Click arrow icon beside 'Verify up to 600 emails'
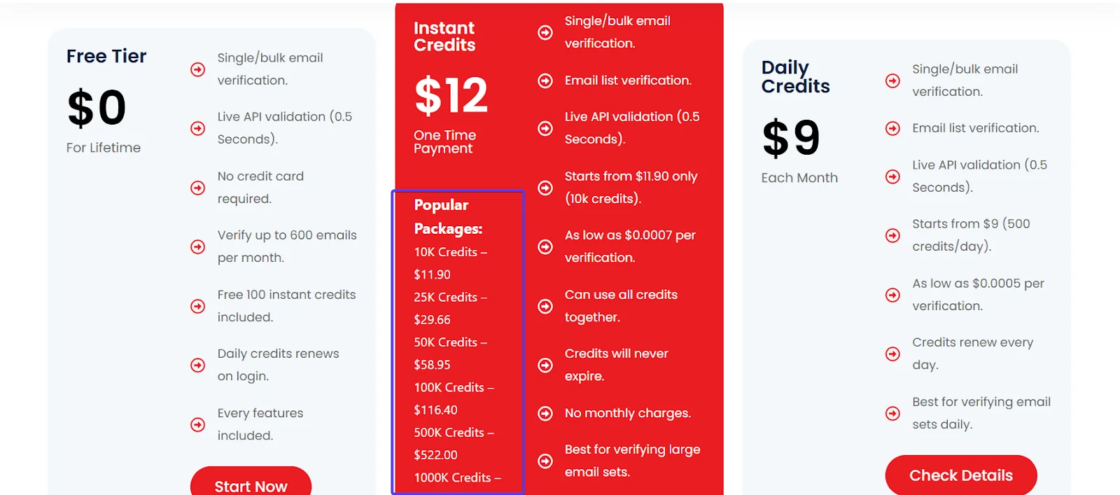1120x495 pixels. (198, 246)
